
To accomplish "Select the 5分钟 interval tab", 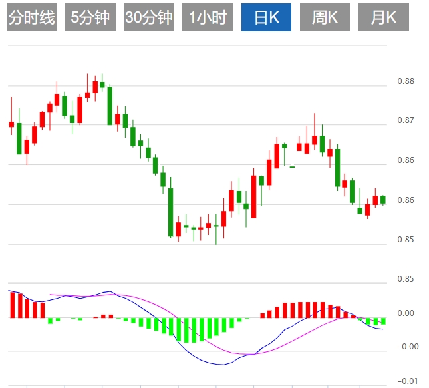I will (x=90, y=17).
